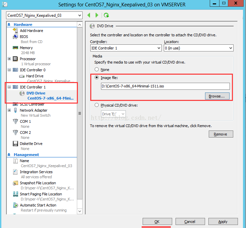Select the Memory tree item
This screenshot has width=246, height=228.
point(26,48)
